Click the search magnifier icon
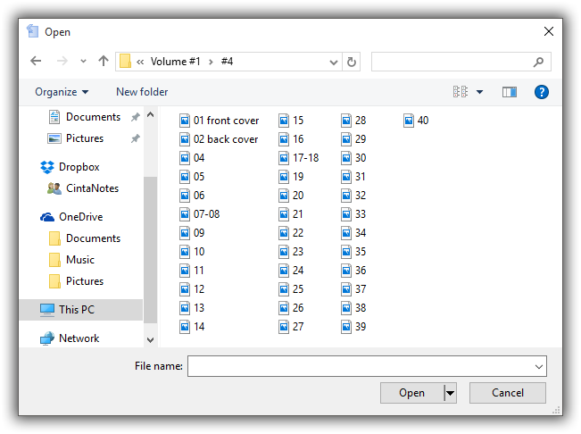The height and width of the screenshot is (434, 581). pyautogui.click(x=538, y=62)
